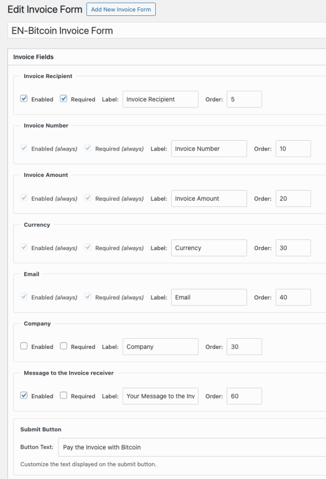Image resolution: width=326 pixels, height=479 pixels.
Task: Edit the Submit Button text field
Action: pos(192,447)
